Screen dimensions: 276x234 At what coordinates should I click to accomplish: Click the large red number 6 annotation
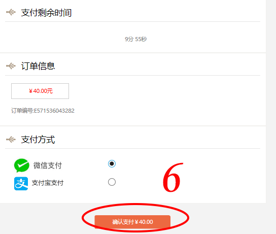tap(172, 177)
